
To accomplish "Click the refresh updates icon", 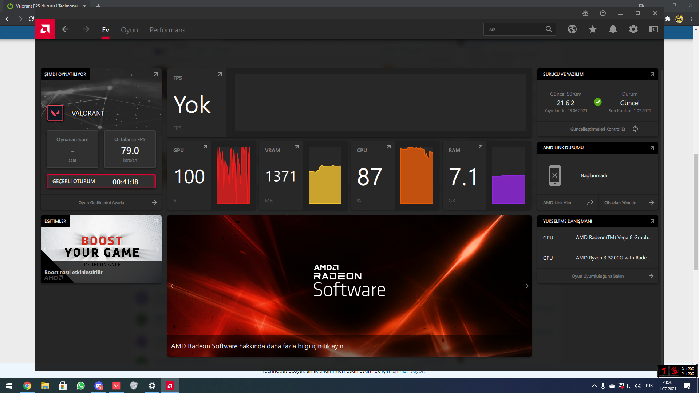I will (x=635, y=129).
